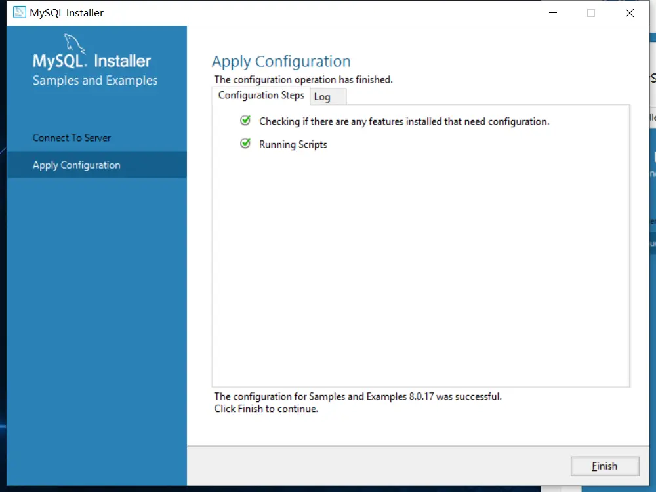Click green checkmark beside Running Scripts

(x=245, y=144)
